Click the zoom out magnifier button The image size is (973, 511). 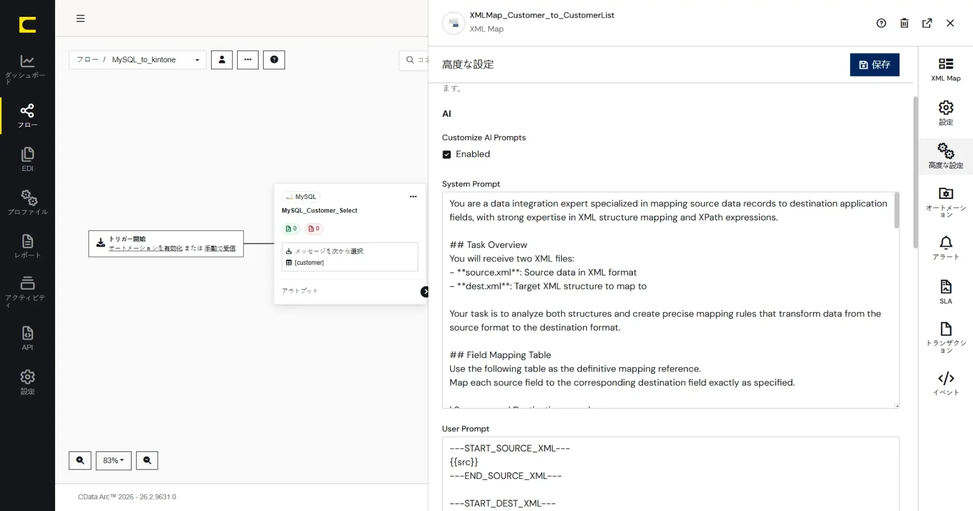coord(147,460)
